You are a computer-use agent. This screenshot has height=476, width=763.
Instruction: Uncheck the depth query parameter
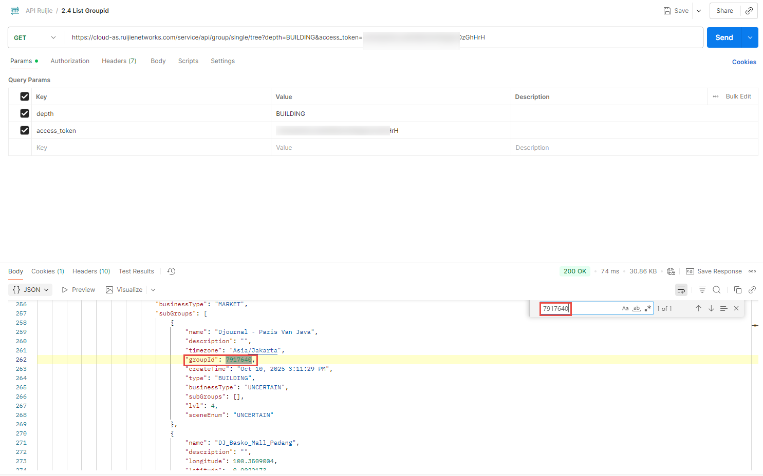[25, 113]
